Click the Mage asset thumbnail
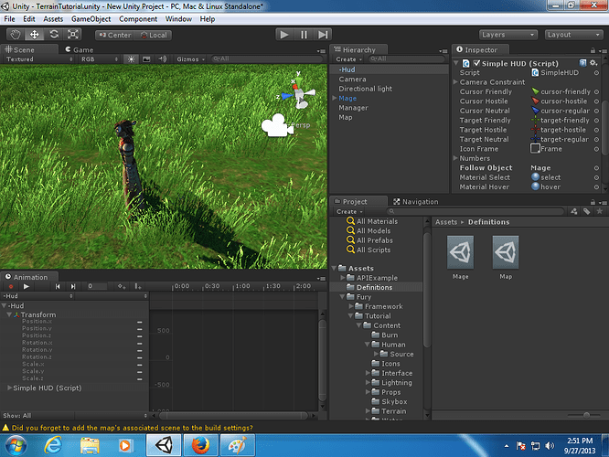 (460, 252)
